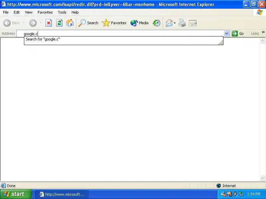The height and width of the screenshot is (199, 266).
Task: Open the Forward history dropdown arrow
Action: [41, 23]
